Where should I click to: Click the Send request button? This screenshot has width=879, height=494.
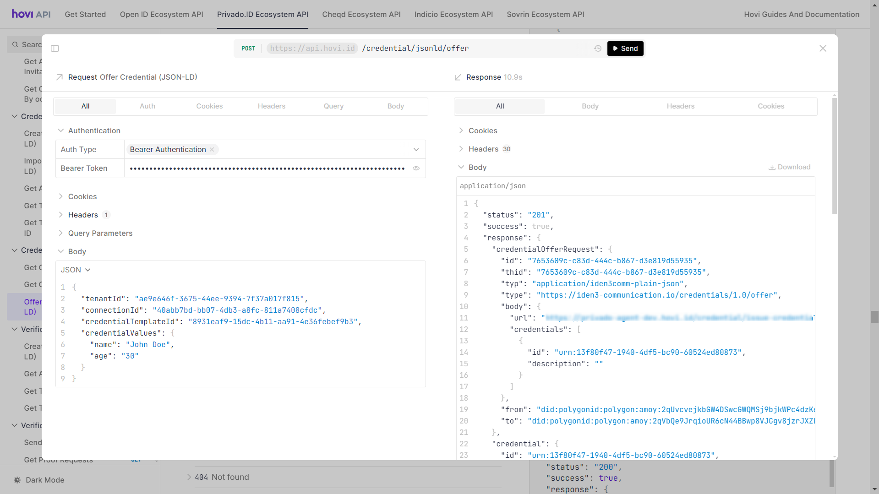coord(625,49)
